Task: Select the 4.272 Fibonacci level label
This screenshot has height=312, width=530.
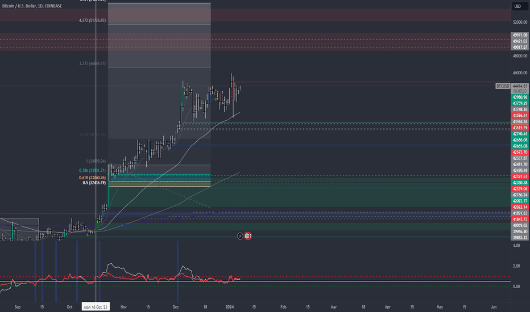Action: click(x=92, y=20)
